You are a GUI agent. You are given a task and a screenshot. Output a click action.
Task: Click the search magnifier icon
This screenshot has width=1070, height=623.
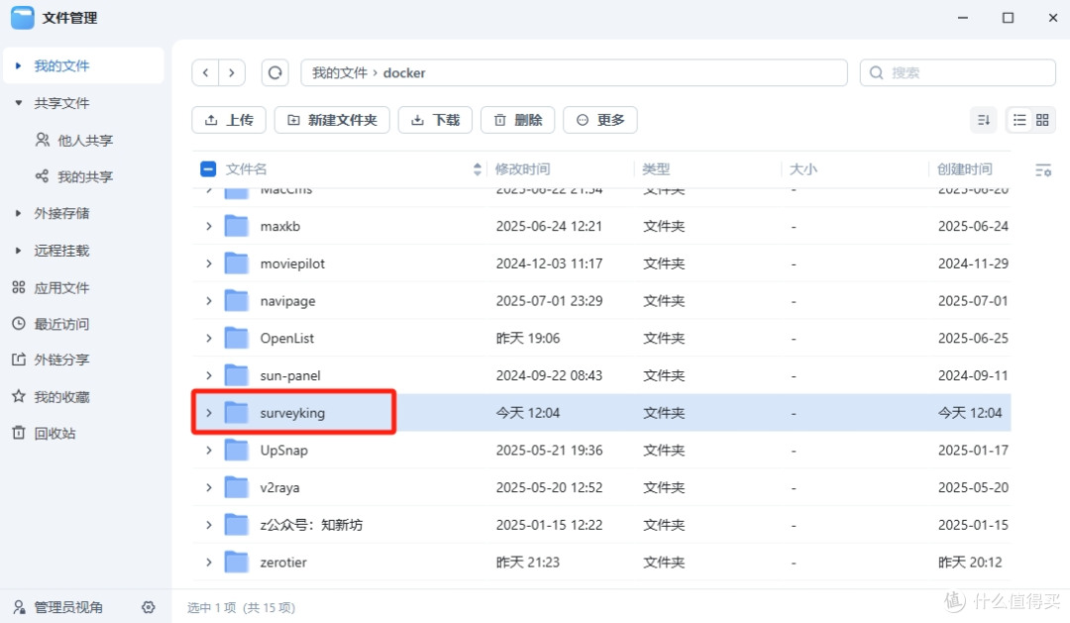coord(876,72)
